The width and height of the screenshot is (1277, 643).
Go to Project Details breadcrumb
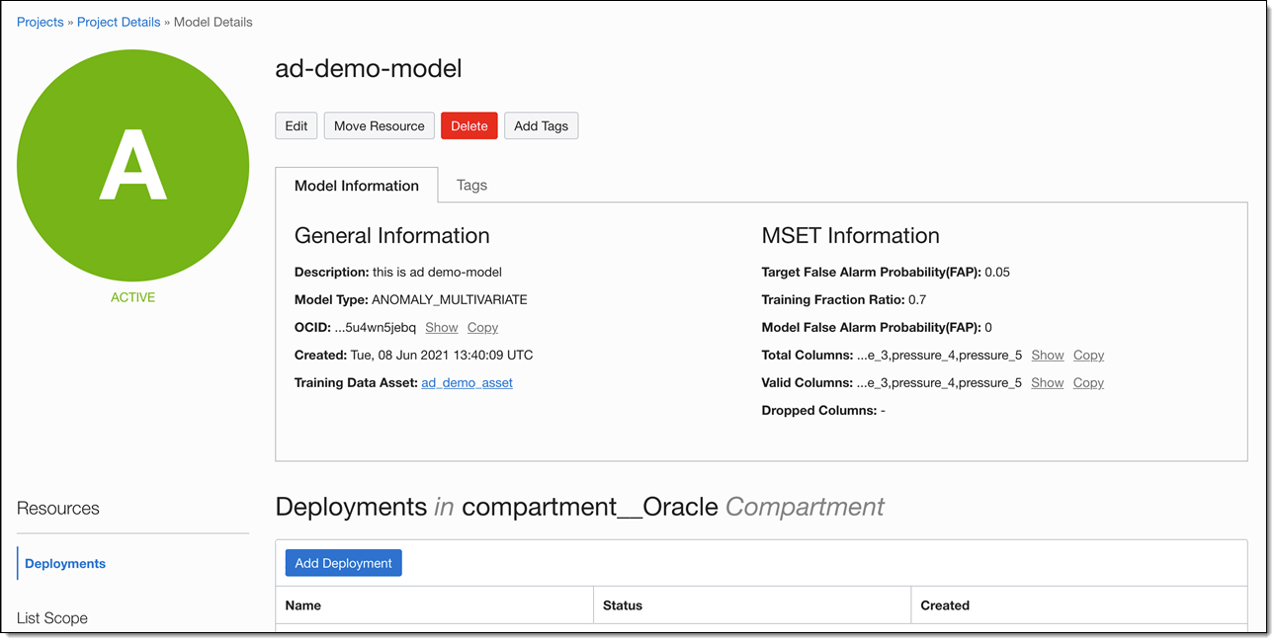[x=120, y=22]
